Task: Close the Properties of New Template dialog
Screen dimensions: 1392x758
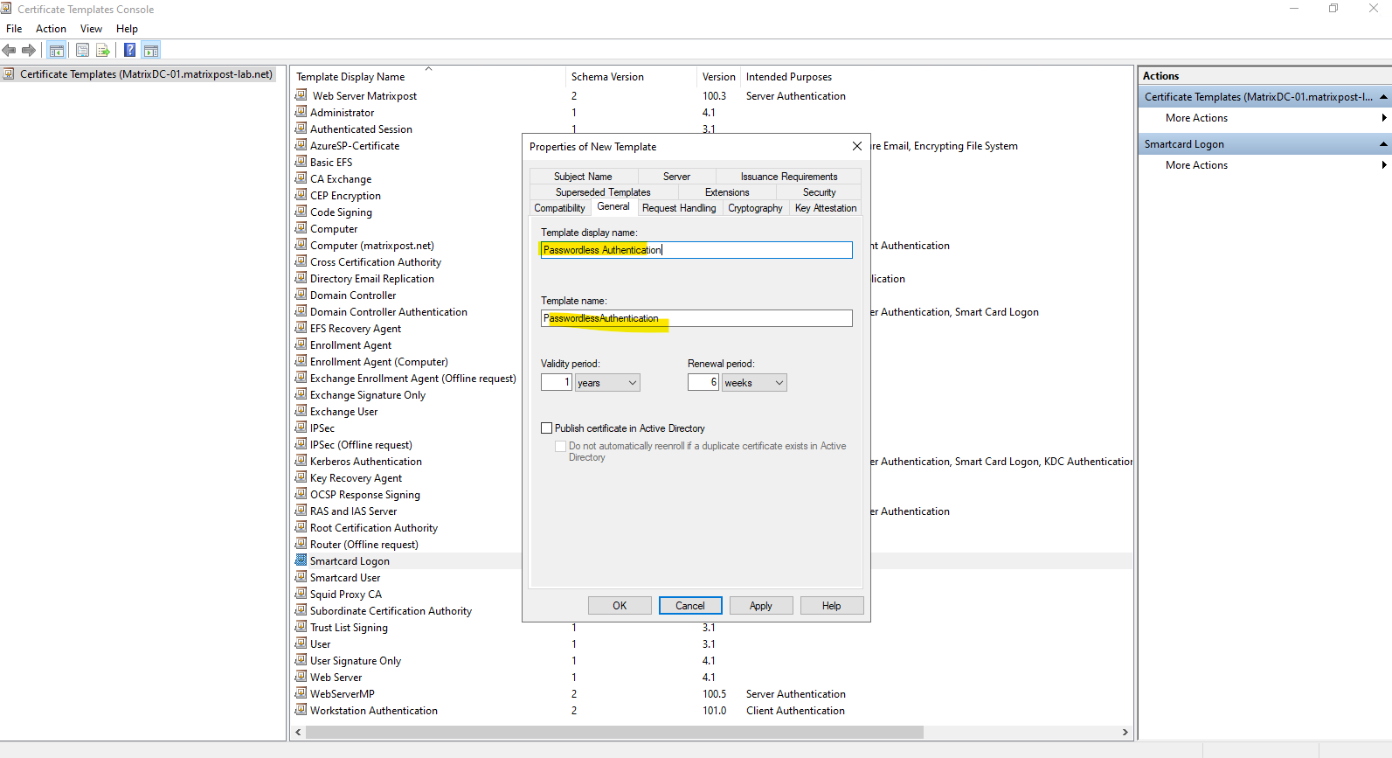Action: click(x=857, y=146)
